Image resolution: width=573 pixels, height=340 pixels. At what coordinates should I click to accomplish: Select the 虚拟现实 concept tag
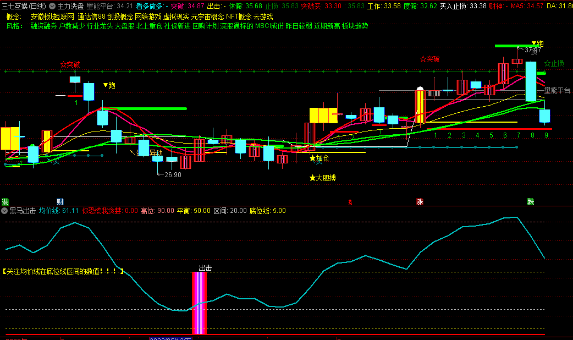click(176, 17)
